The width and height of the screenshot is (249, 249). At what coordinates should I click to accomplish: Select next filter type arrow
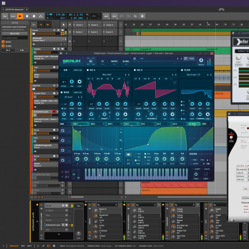coord(211,75)
